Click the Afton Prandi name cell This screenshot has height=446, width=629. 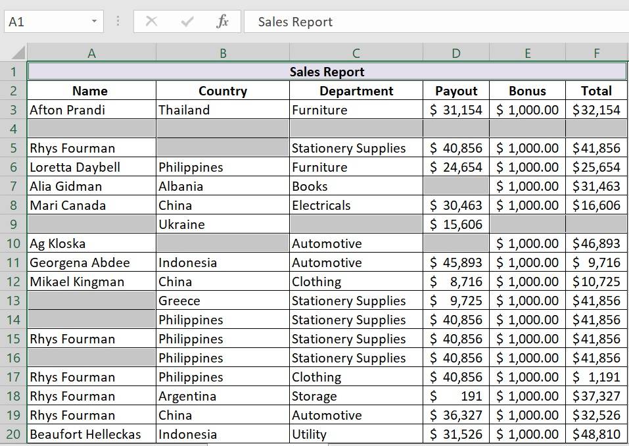click(91, 110)
